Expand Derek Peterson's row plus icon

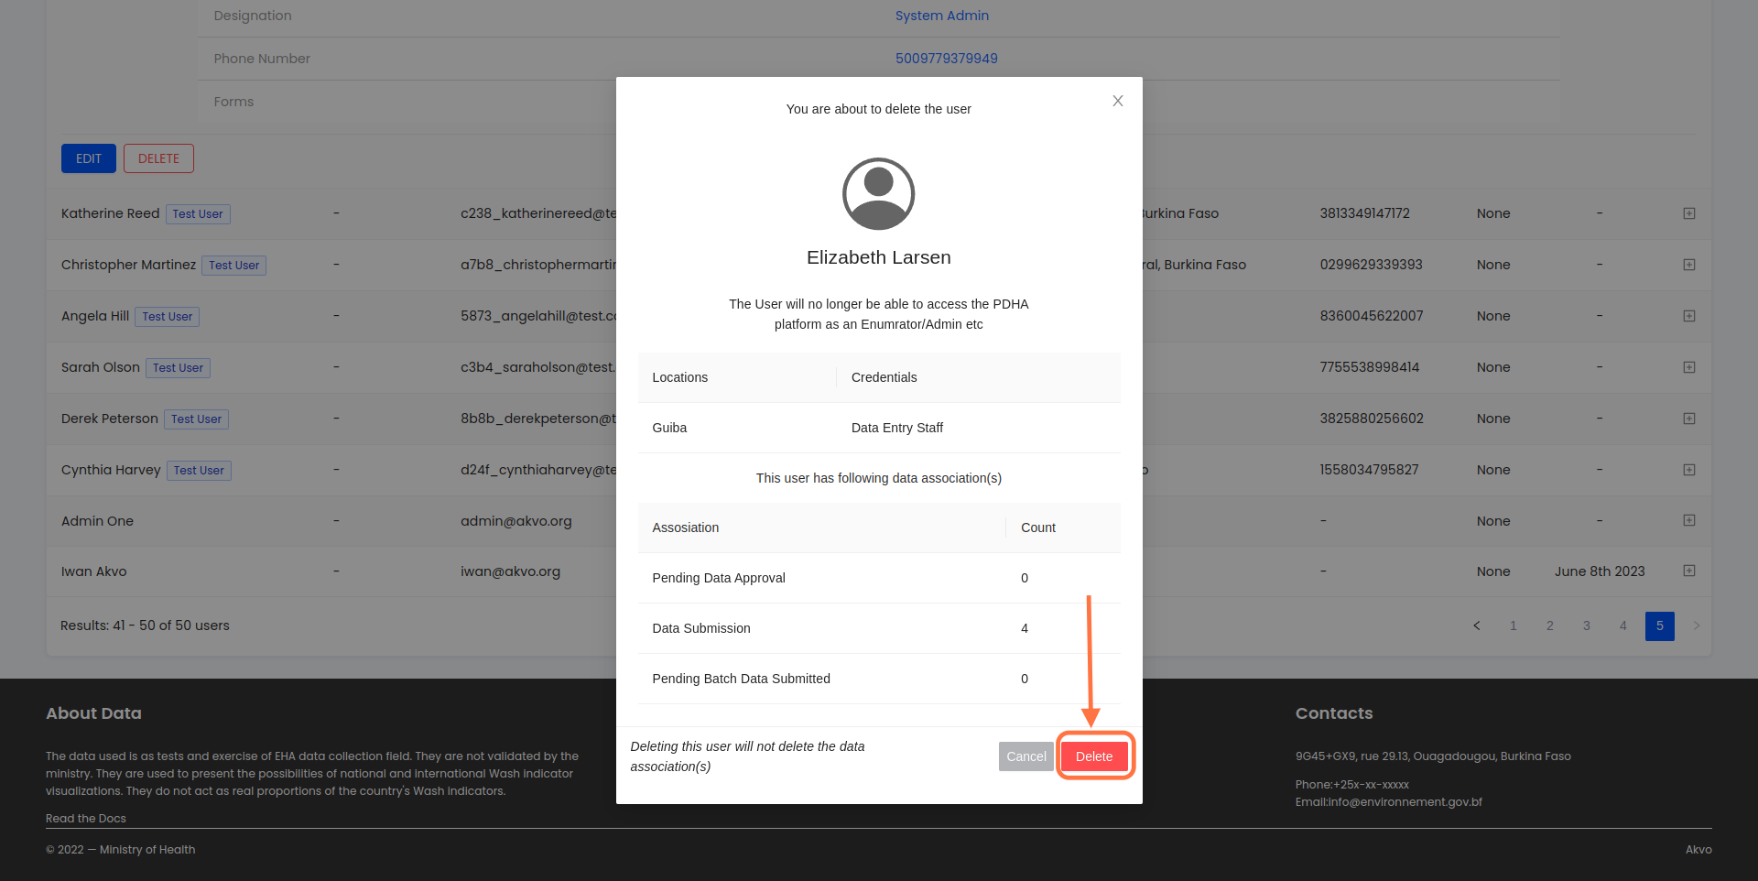1689,419
